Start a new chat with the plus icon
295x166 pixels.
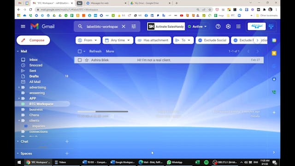(67, 142)
